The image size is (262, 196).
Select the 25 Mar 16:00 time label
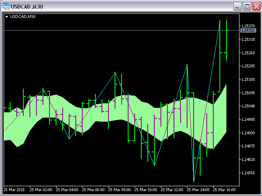click(224, 190)
